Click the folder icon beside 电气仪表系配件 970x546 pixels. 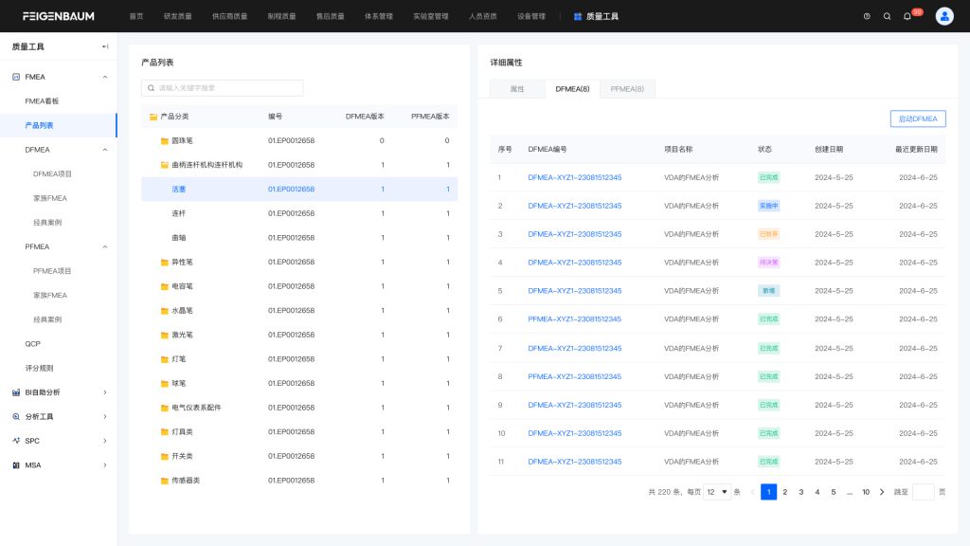(165, 408)
